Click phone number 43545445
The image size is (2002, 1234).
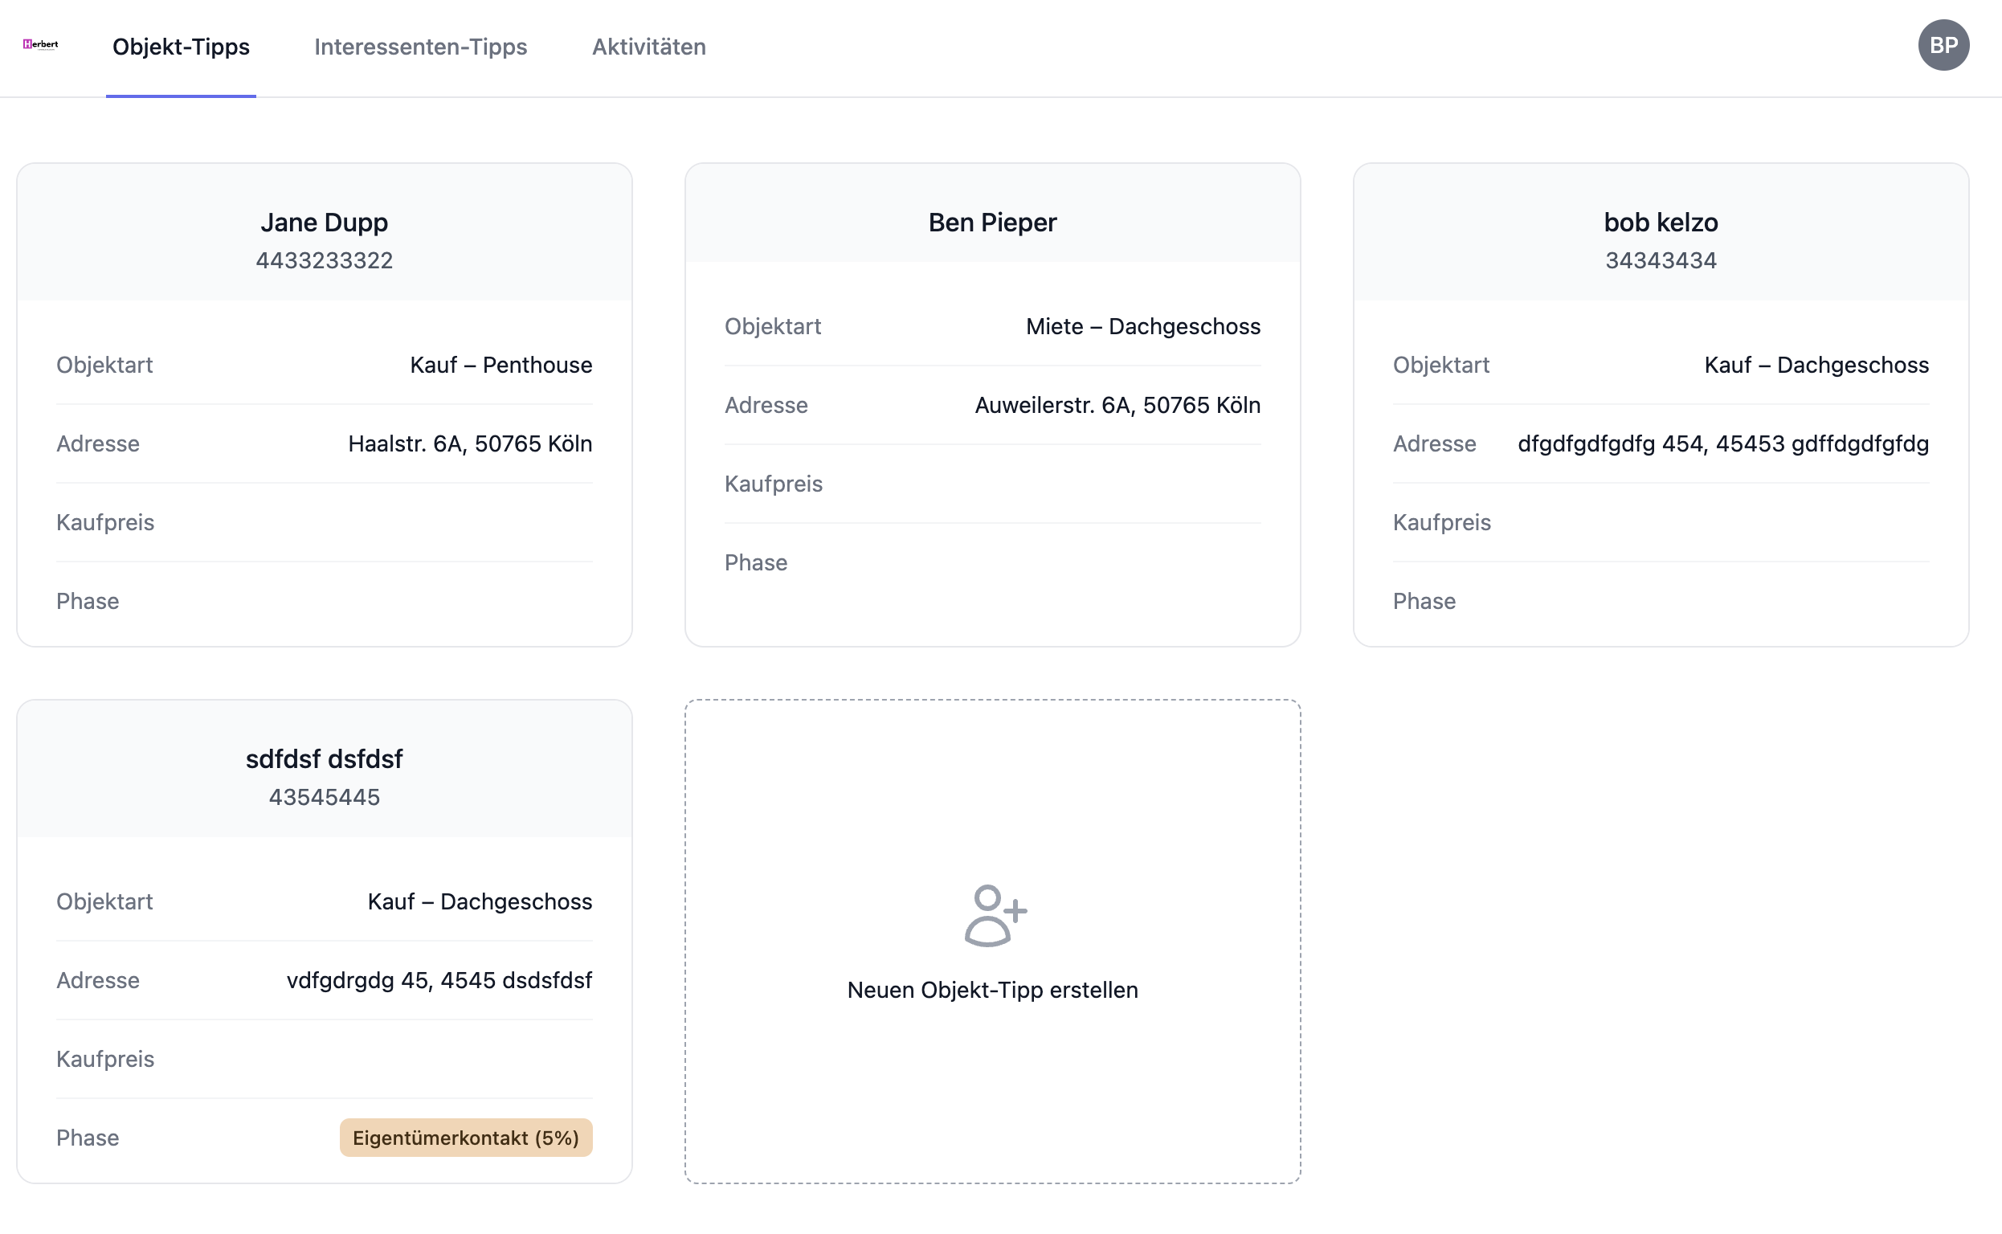[x=324, y=798]
